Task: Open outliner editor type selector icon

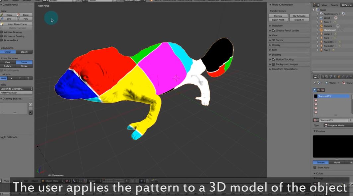Action: (x=316, y=5)
